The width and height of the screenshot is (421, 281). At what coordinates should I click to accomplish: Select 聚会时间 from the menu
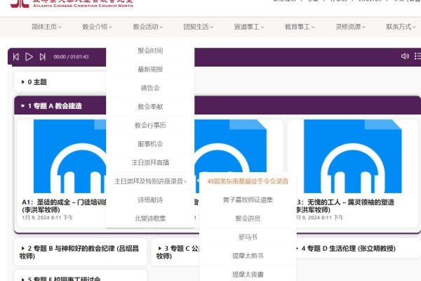(150, 51)
